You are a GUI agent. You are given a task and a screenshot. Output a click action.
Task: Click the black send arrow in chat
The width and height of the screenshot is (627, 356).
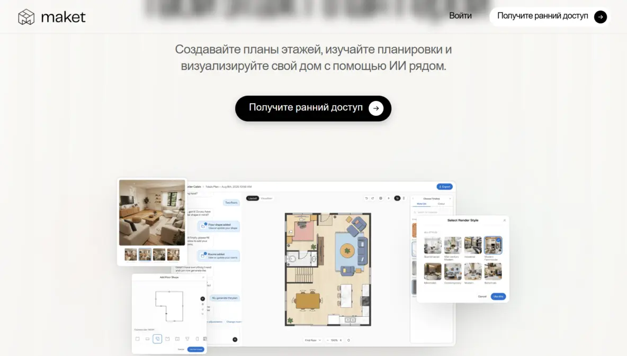pyautogui.click(x=235, y=340)
